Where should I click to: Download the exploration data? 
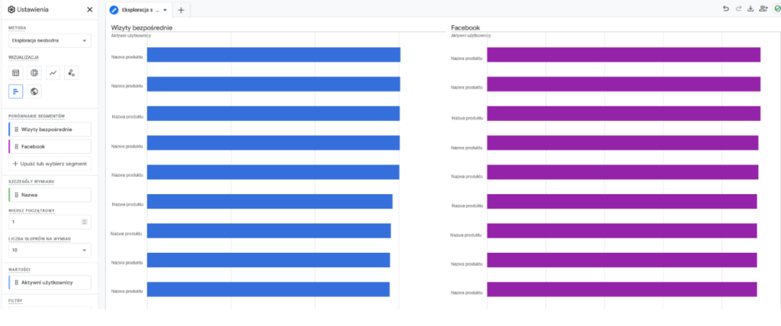750,8
